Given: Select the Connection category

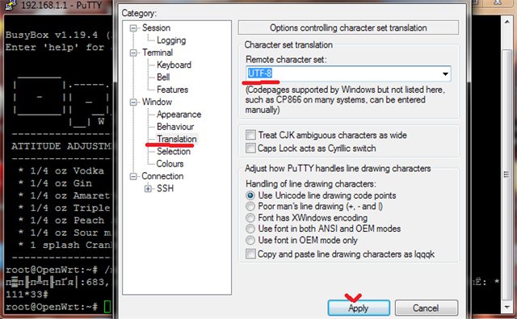Looking at the screenshot, I should click(x=162, y=176).
